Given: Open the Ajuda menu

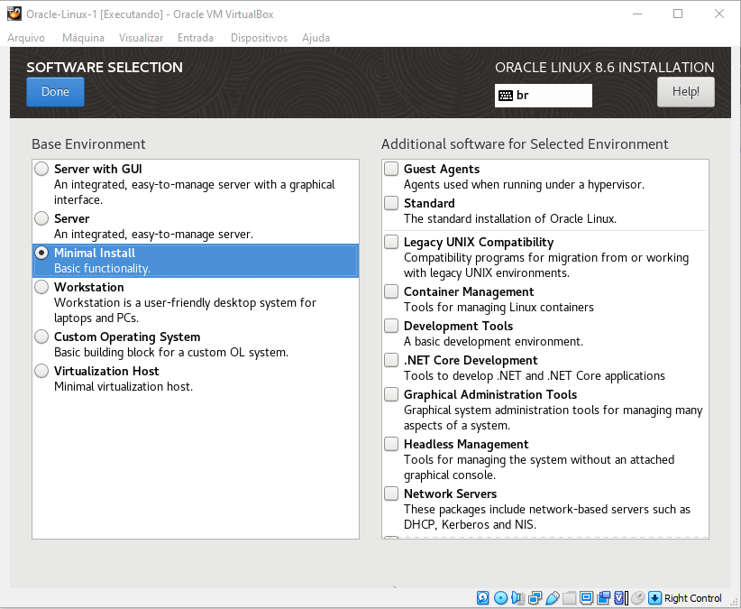Looking at the screenshot, I should point(316,38).
